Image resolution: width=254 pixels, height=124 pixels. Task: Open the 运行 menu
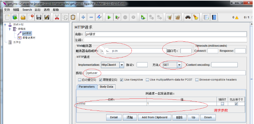pyautogui.click(x=37, y=10)
